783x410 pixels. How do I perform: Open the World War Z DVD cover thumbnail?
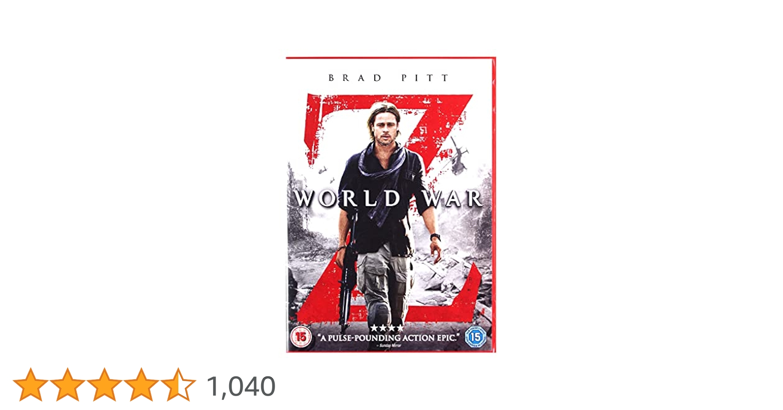pyautogui.click(x=391, y=205)
